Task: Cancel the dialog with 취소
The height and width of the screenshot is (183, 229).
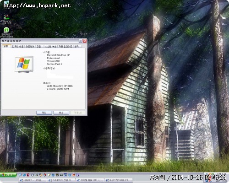Action: (61, 113)
